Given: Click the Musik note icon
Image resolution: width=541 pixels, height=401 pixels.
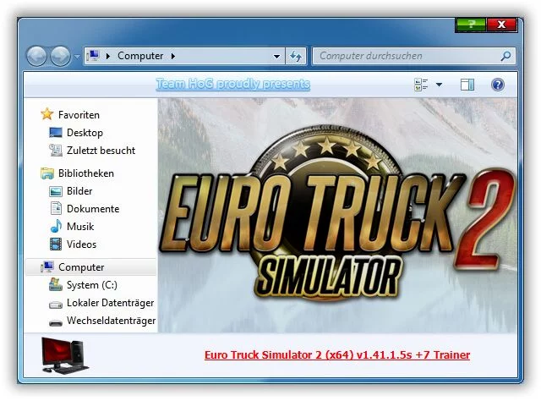Looking at the screenshot, I should tap(56, 226).
